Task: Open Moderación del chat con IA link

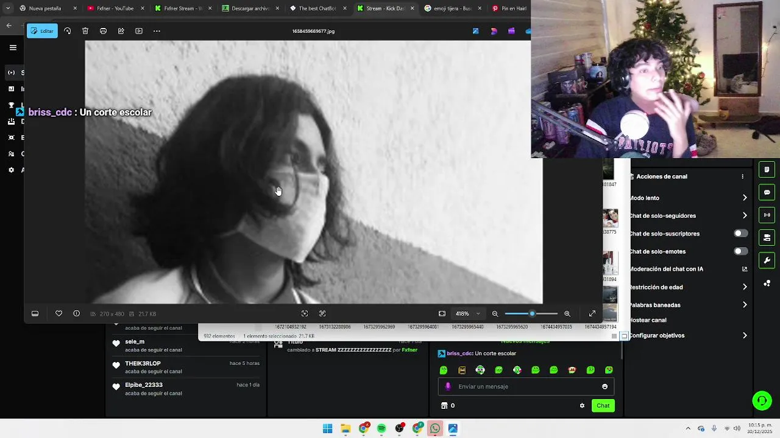Action: [745, 269]
